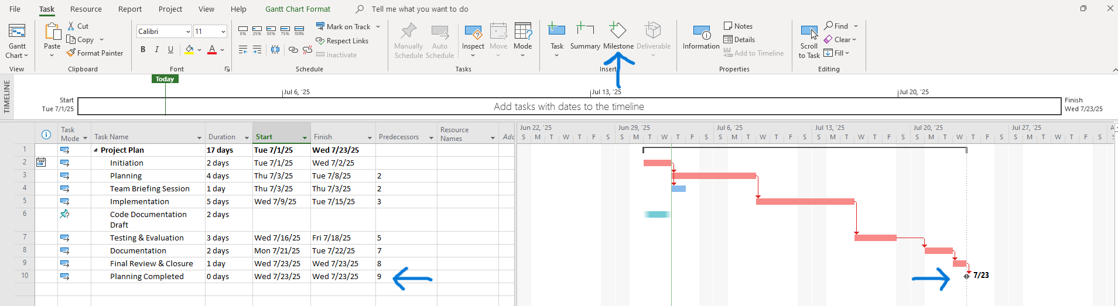Apply underline formatting
This screenshot has height=306, width=1118.
170,50
